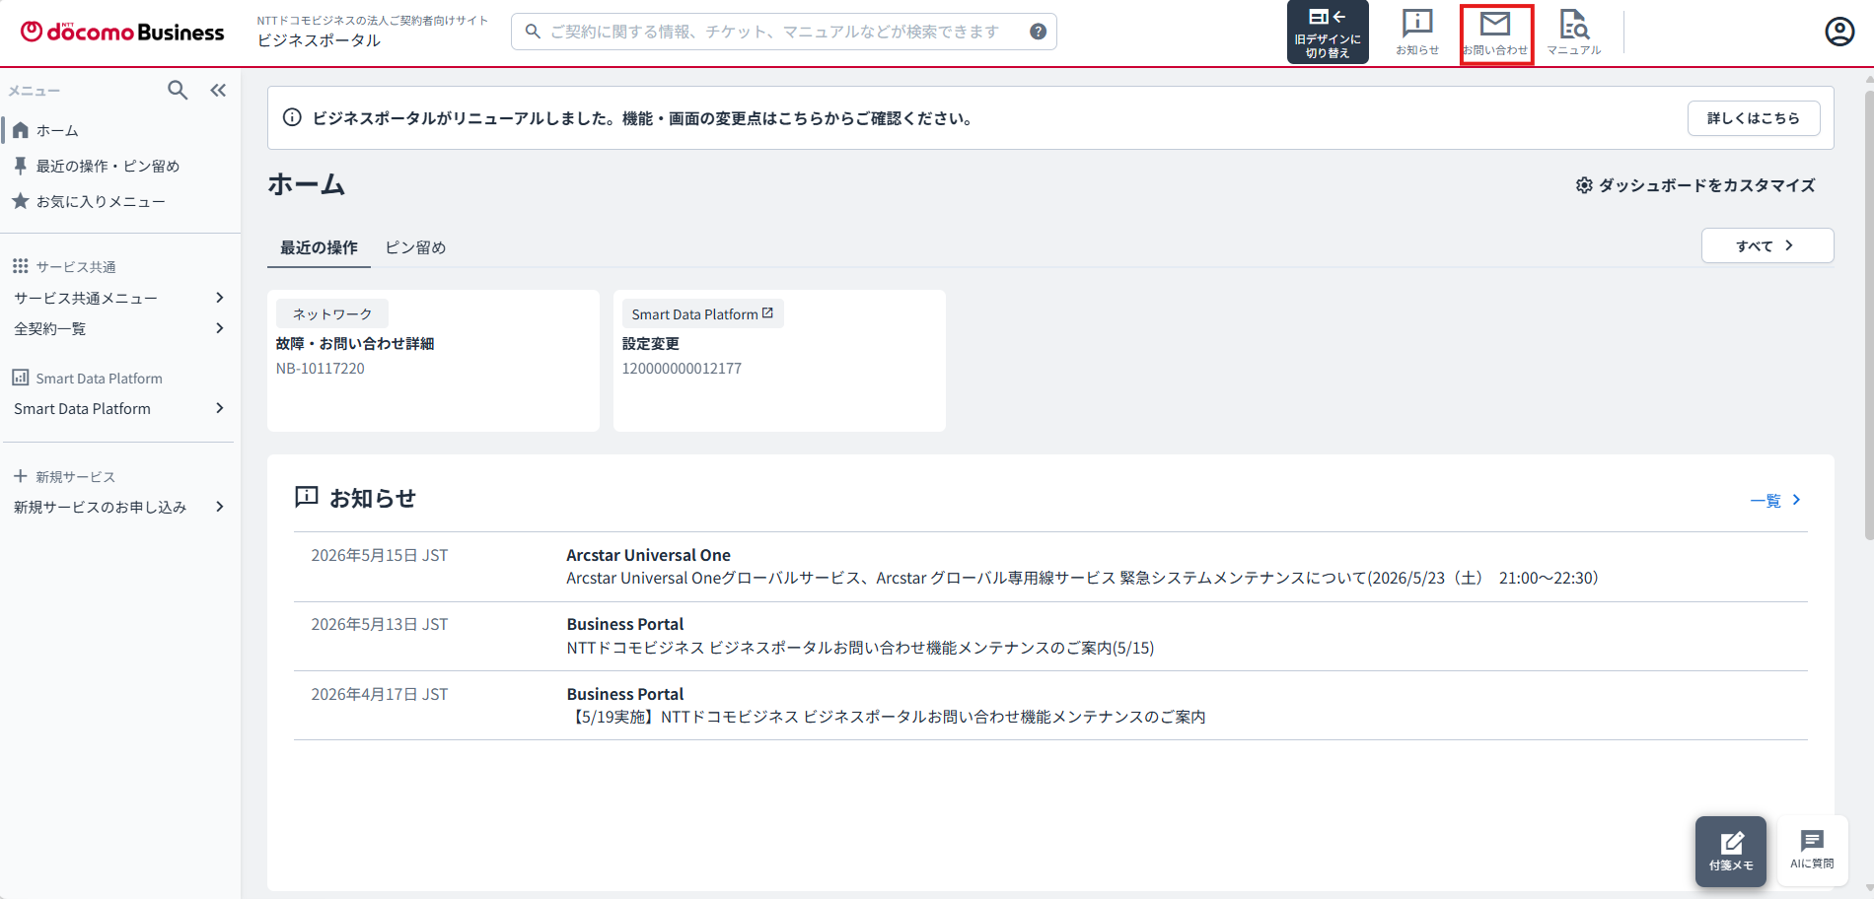The width and height of the screenshot is (1874, 899).
Task: Open the AIに質問 chat icon
Action: click(x=1812, y=850)
